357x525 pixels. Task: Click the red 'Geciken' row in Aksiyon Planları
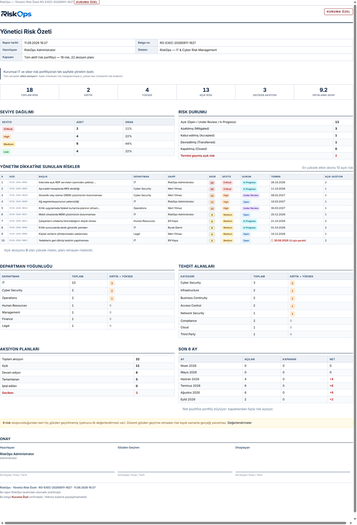[87, 393]
